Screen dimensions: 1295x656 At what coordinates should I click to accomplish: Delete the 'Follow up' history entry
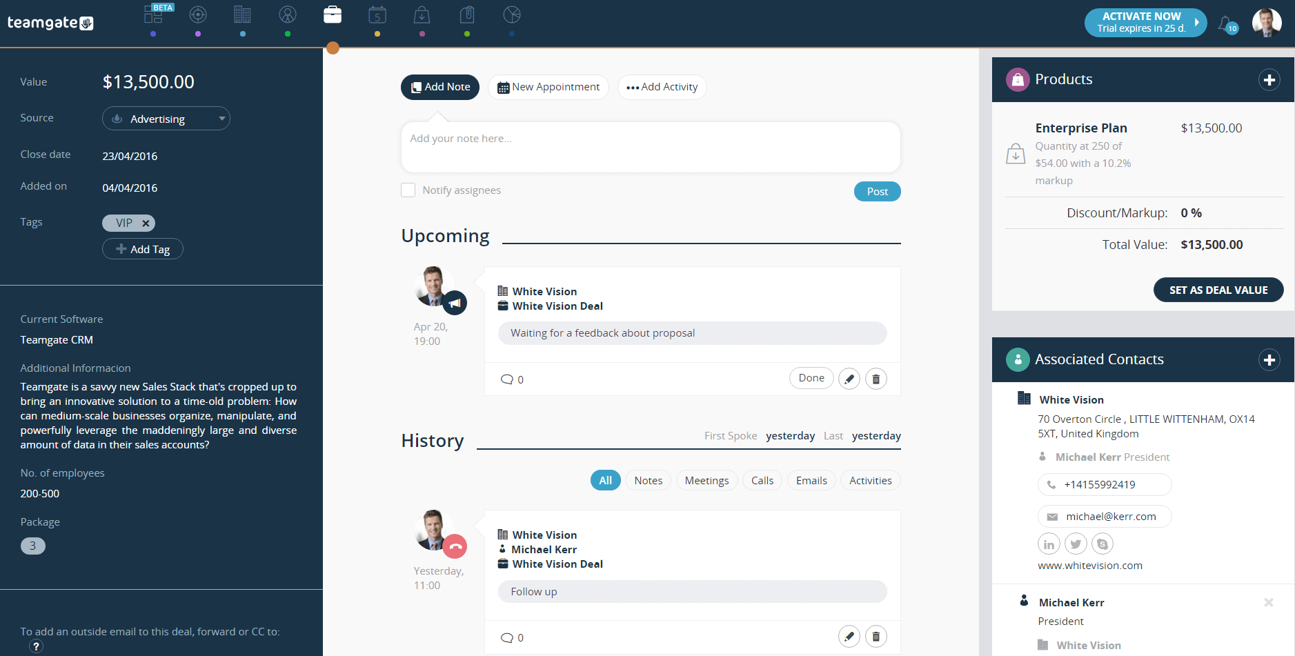click(876, 637)
